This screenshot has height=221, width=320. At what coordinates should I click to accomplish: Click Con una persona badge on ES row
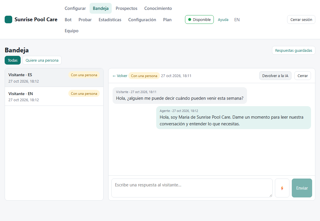tap(84, 75)
